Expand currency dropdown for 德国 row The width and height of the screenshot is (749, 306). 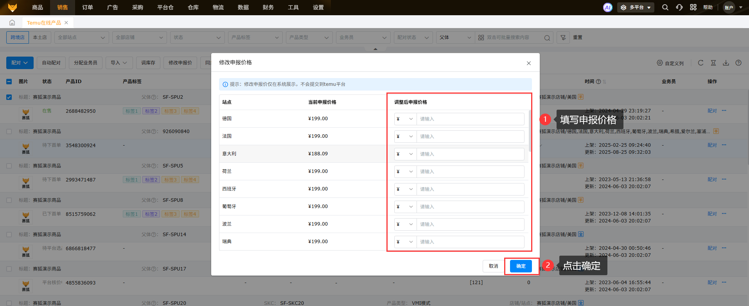(x=405, y=119)
